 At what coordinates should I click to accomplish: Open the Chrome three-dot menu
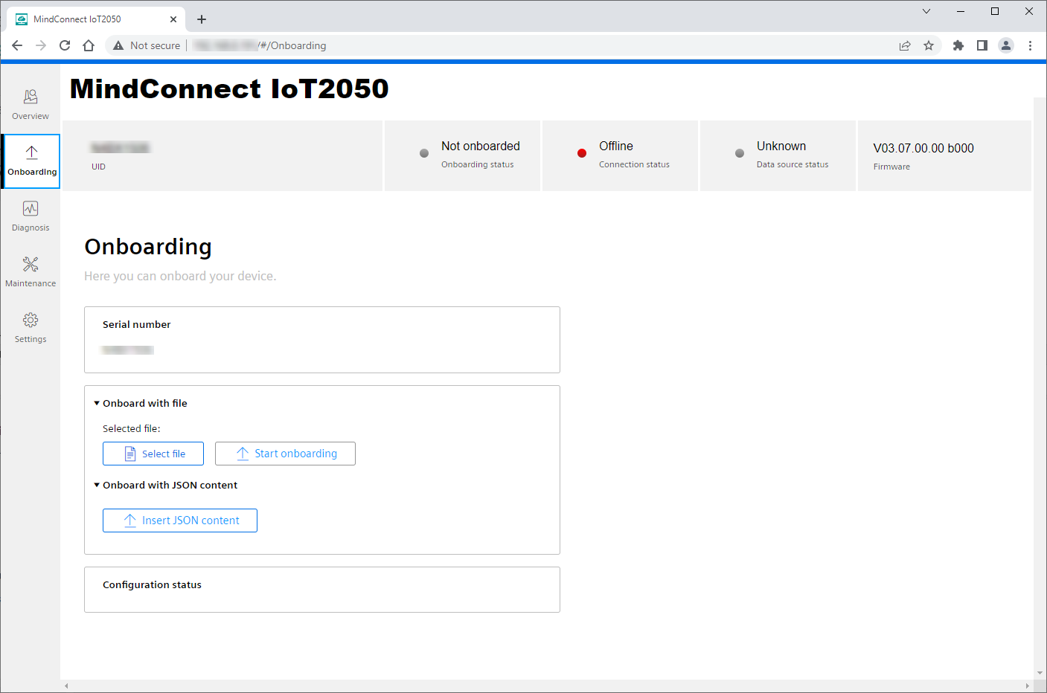tap(1030, 45)
